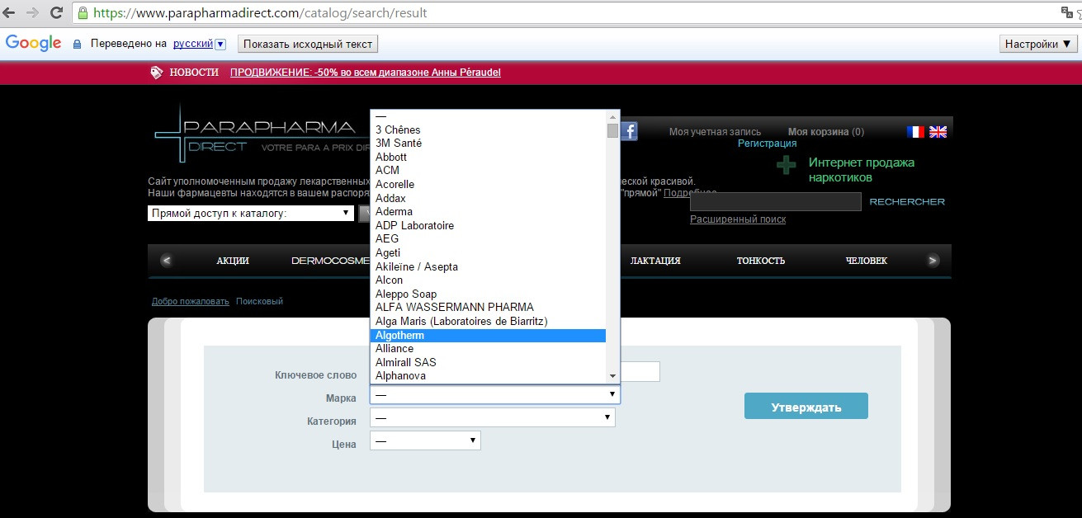Image resolution: width=1082 pixels, height=518 pixels.
Task: Open the Марка brand dropdown
Action: pos(494,395)
